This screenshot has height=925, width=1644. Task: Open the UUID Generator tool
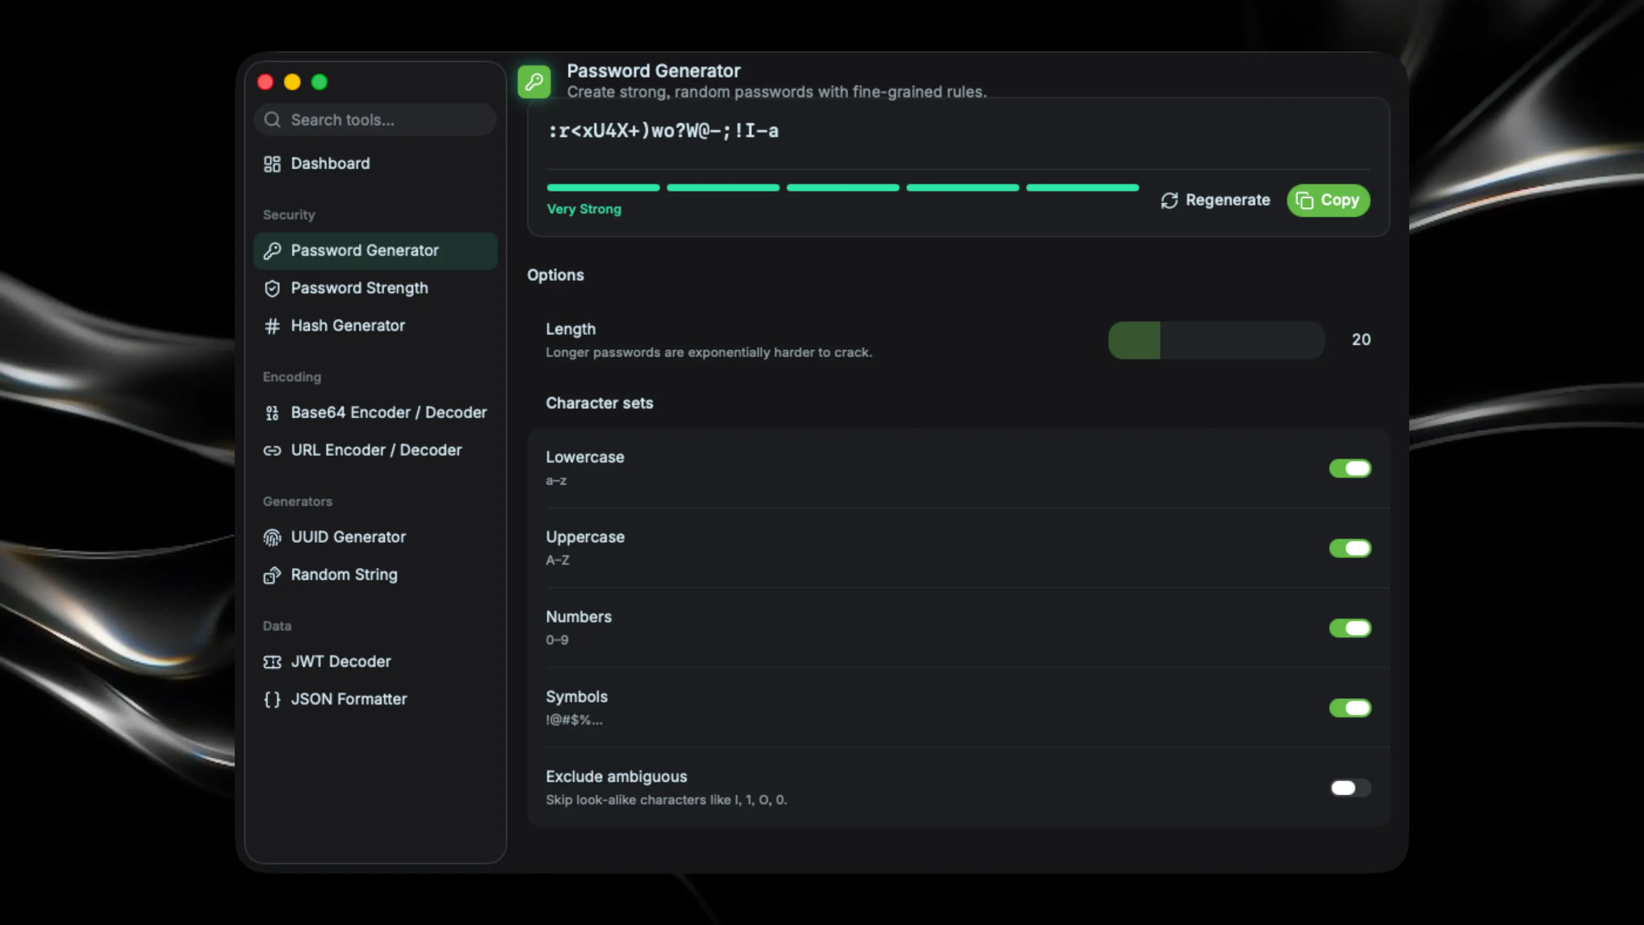pyautogui.click(x=375, y=538)
